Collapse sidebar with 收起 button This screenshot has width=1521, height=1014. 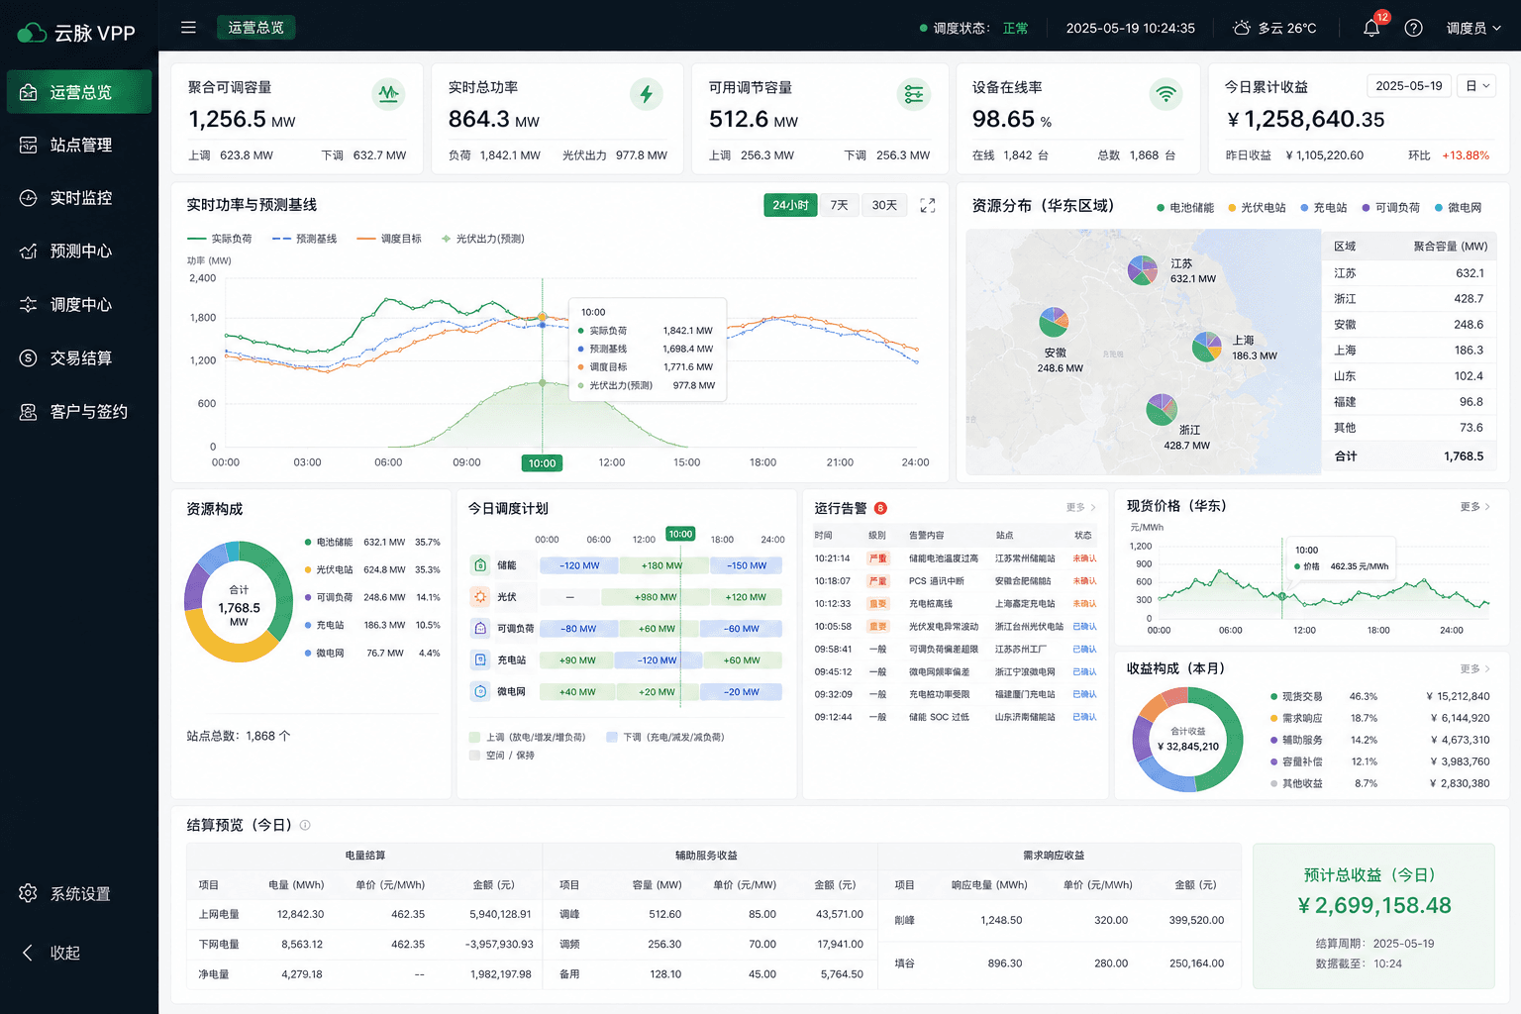51,953
